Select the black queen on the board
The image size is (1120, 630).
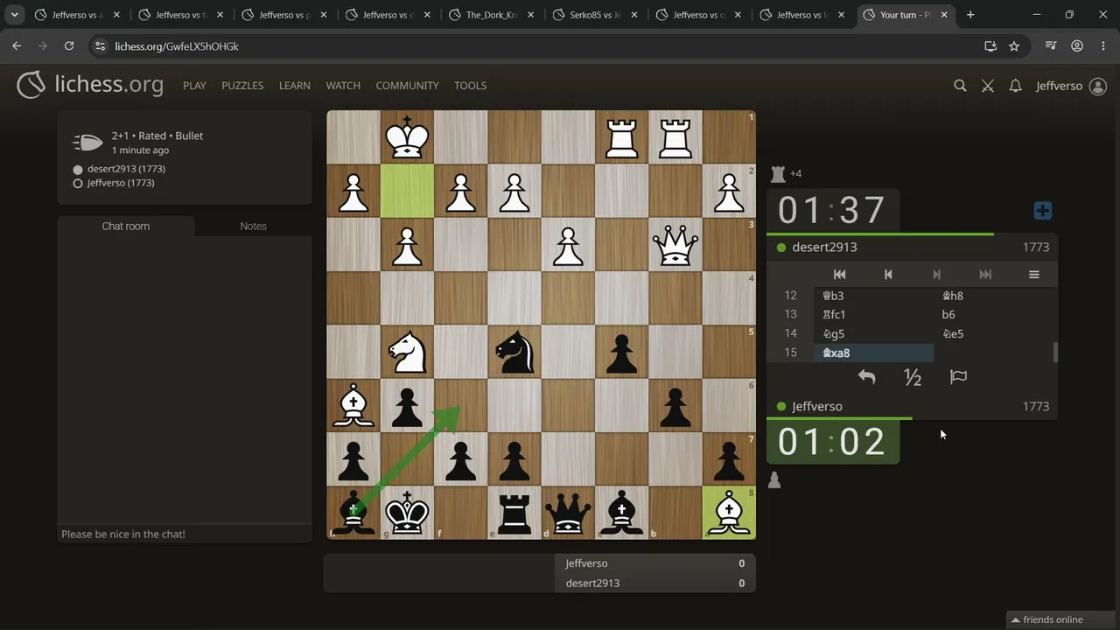(x=568, y=513)
